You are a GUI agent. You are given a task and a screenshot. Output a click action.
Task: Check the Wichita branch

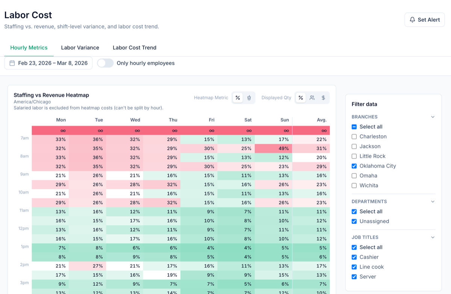point(354,185)
